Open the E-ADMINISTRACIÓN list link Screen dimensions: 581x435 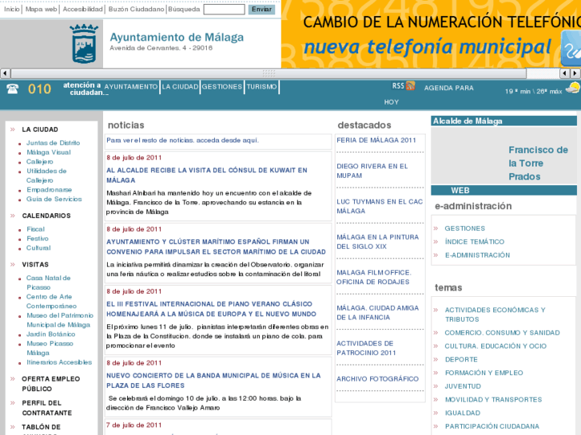pyautogui.click(x=477, y=255)
